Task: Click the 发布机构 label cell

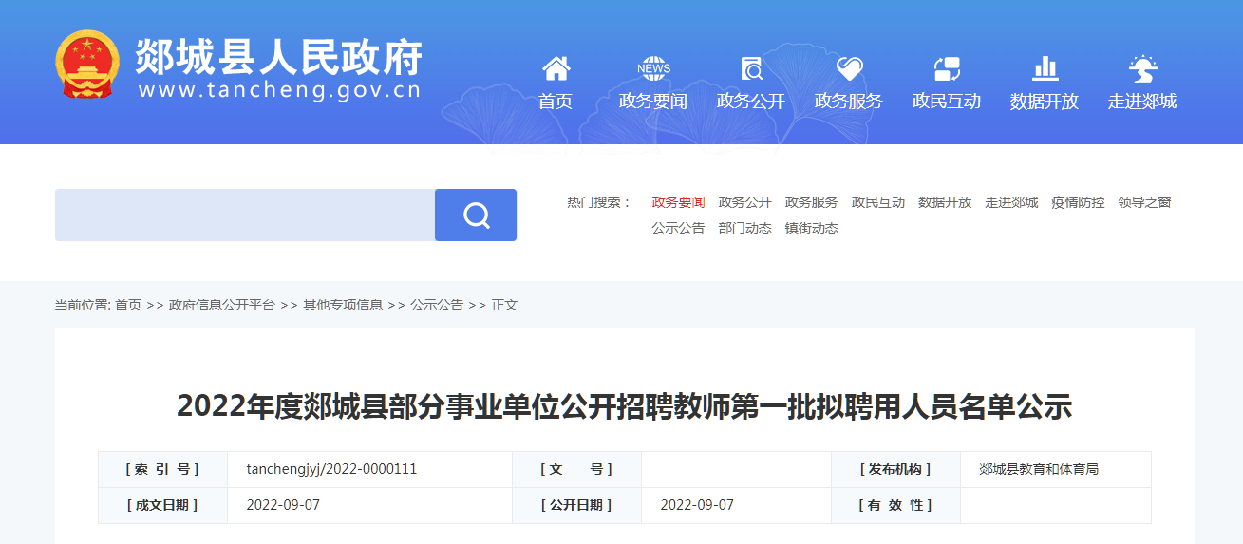Action: pyautogui.click(x=895, y=469)
